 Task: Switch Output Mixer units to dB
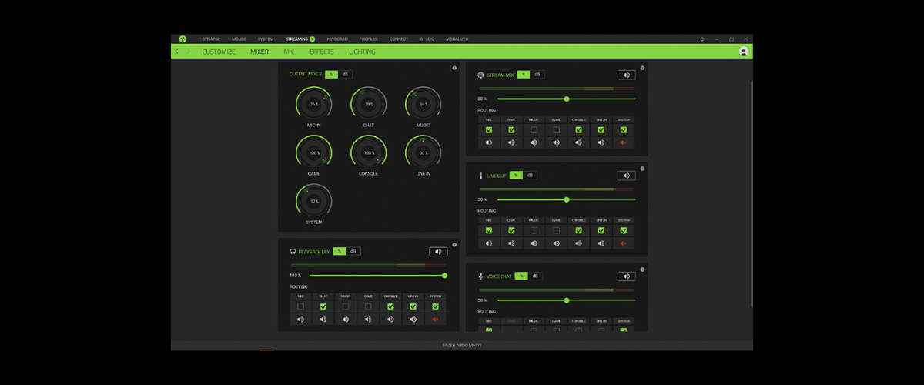click(x=345, y=74)
